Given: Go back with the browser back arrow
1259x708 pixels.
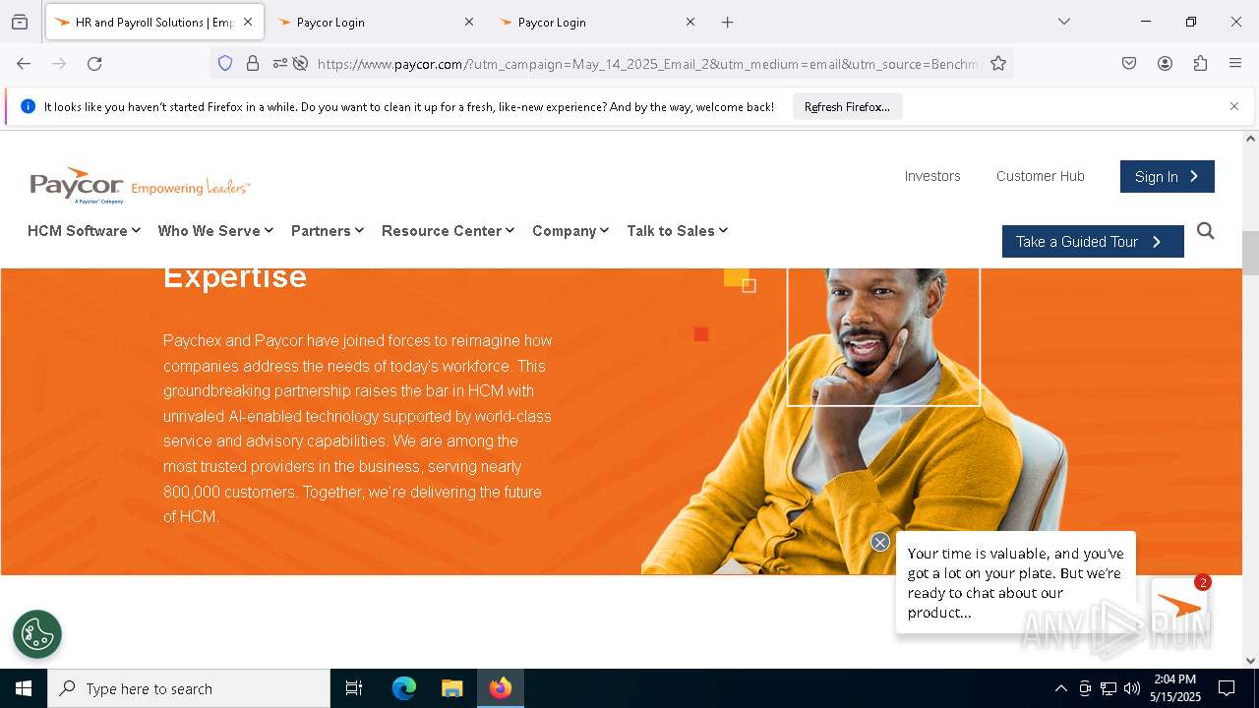Looking at the screenshot, I should tap(24, 63).
